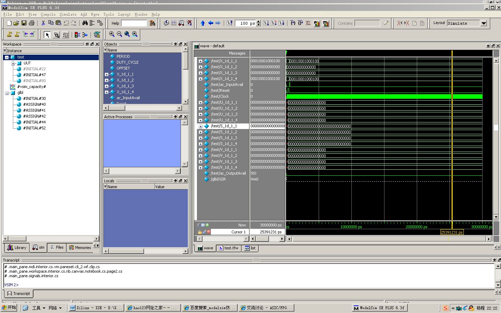Click the Help search input field
The width and height of the screenshot is (501, 313).
134,23
